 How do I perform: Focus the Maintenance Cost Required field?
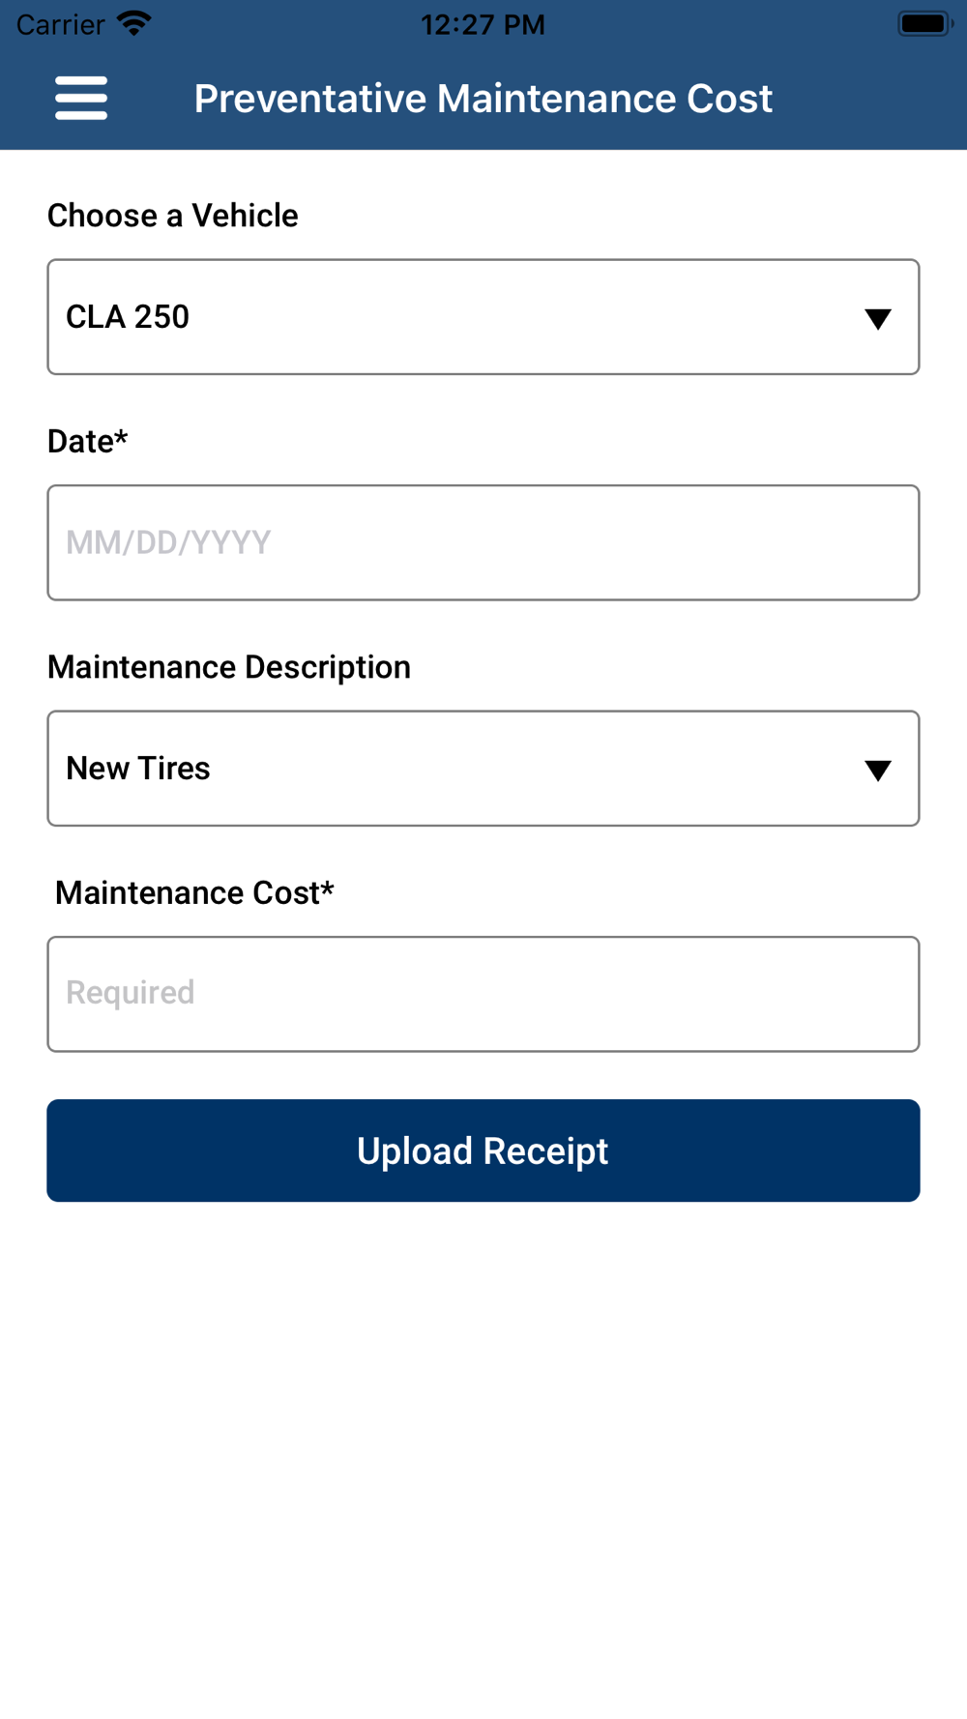pyautogui.click(x=483, y=994)
